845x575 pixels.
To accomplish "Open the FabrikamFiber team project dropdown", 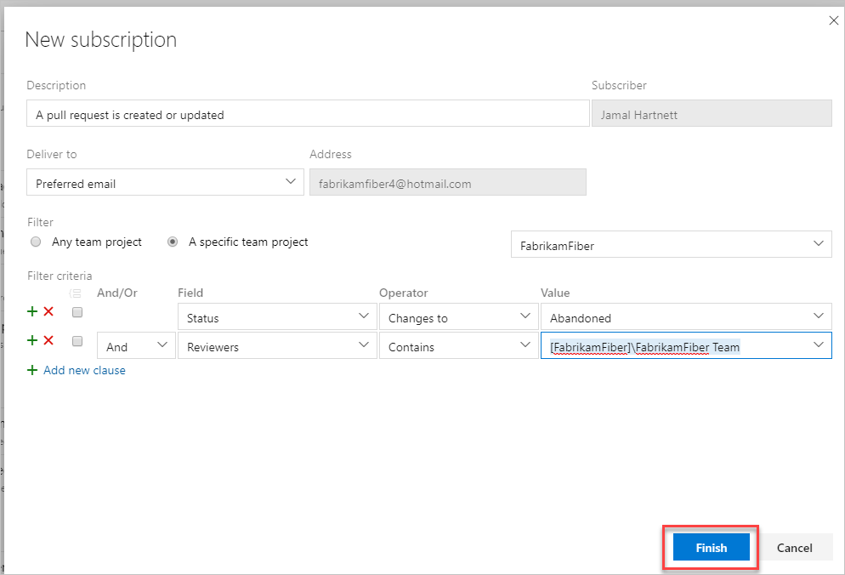I will tap(671, 244).
